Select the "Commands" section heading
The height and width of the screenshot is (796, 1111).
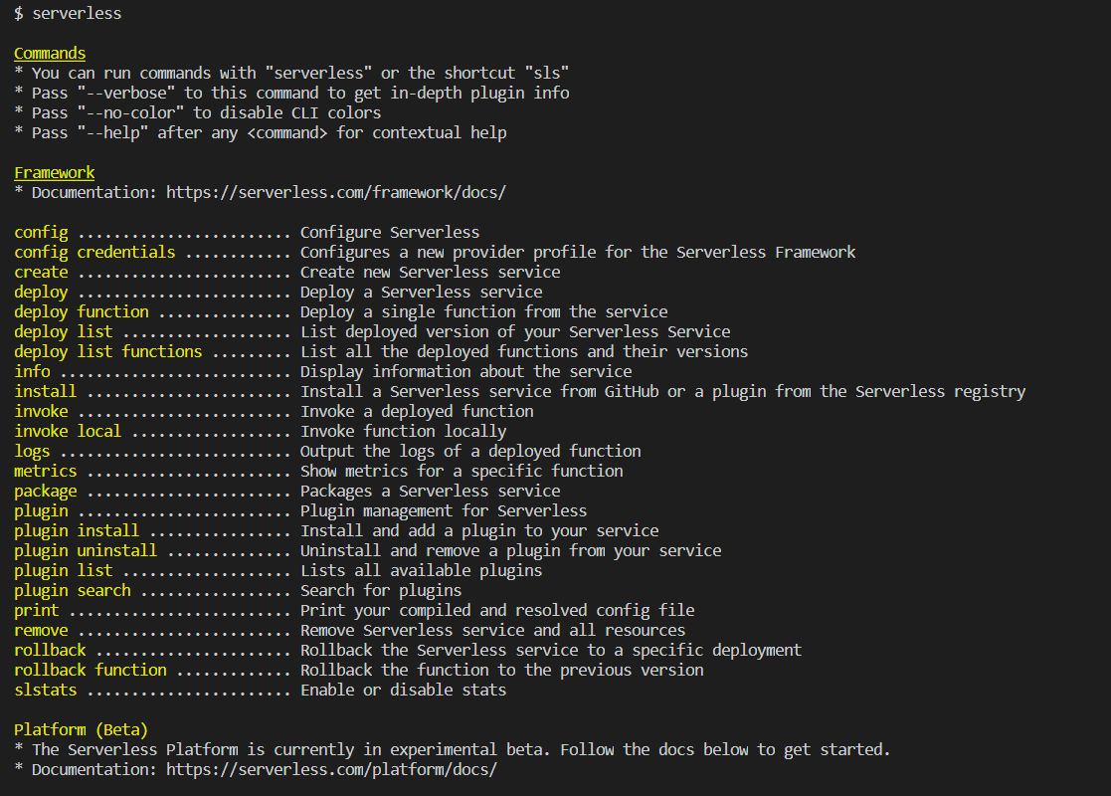tap(50, 53)
